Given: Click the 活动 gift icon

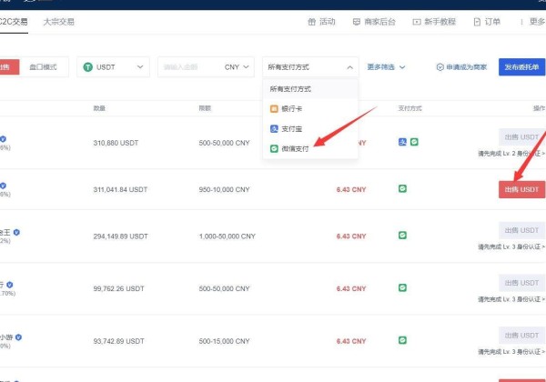Looking at the screenshot, I should click(x=313, y=21).
